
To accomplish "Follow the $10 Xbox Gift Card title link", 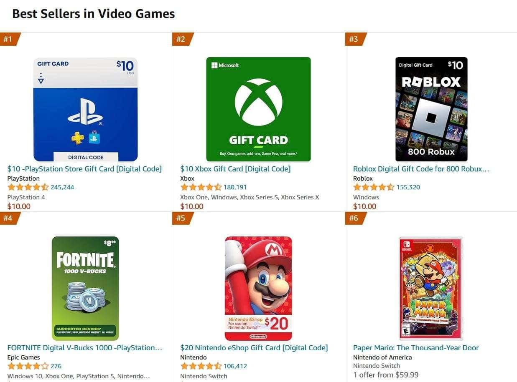I will pyautogui.click(x=235, y=169).
